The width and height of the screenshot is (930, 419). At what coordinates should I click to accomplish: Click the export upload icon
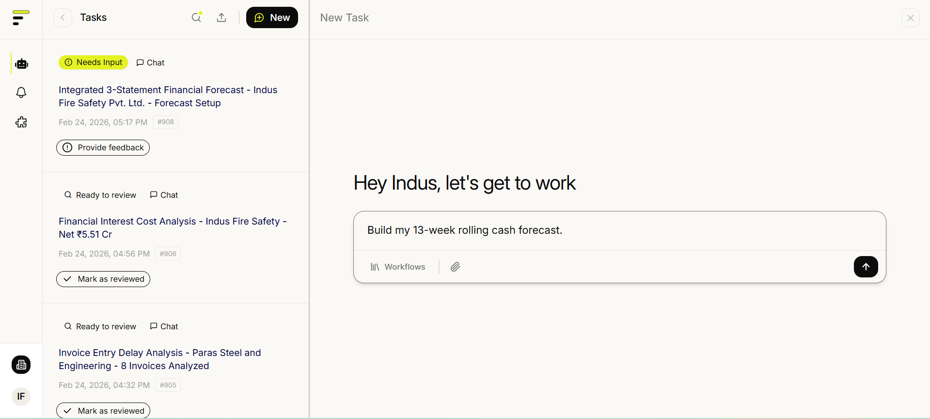[221, 17]
